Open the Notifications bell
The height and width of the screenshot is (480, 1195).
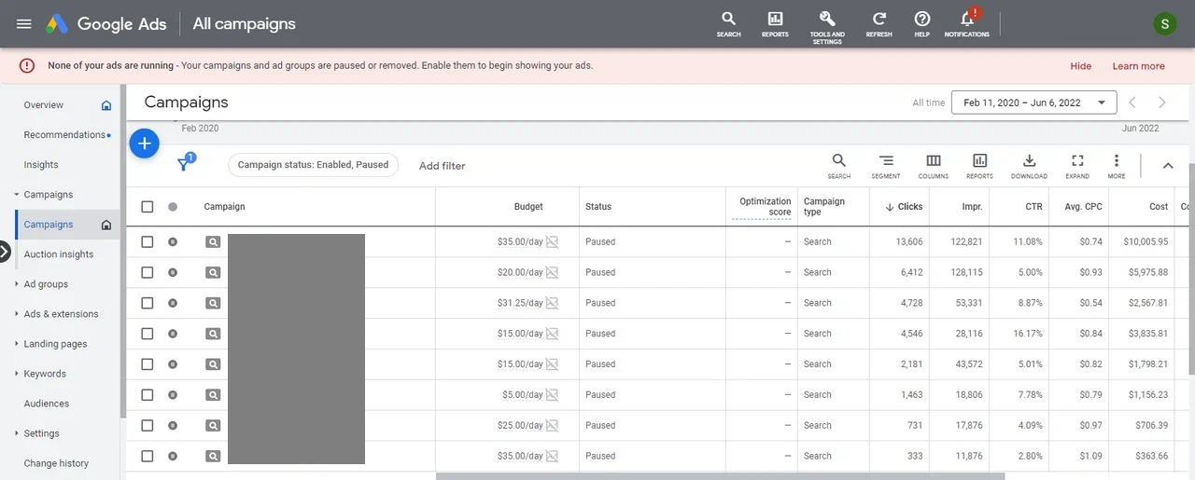966,21
